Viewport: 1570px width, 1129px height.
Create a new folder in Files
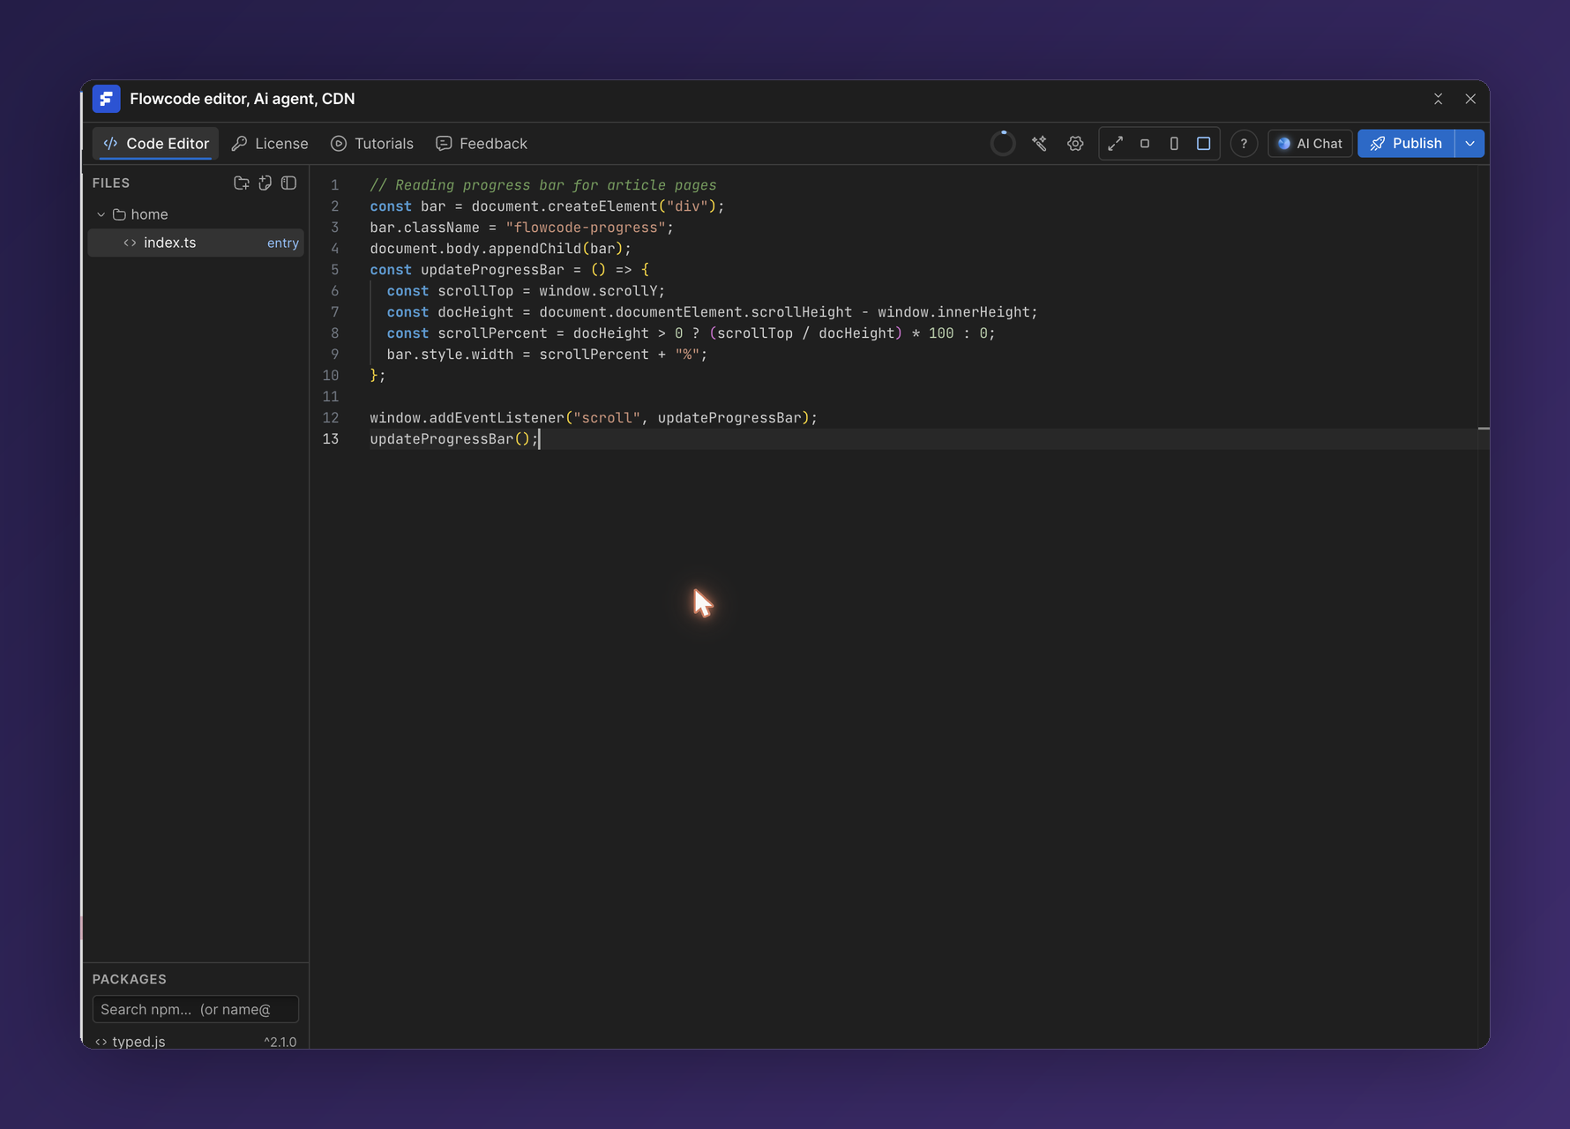click(x=241, y=183)
